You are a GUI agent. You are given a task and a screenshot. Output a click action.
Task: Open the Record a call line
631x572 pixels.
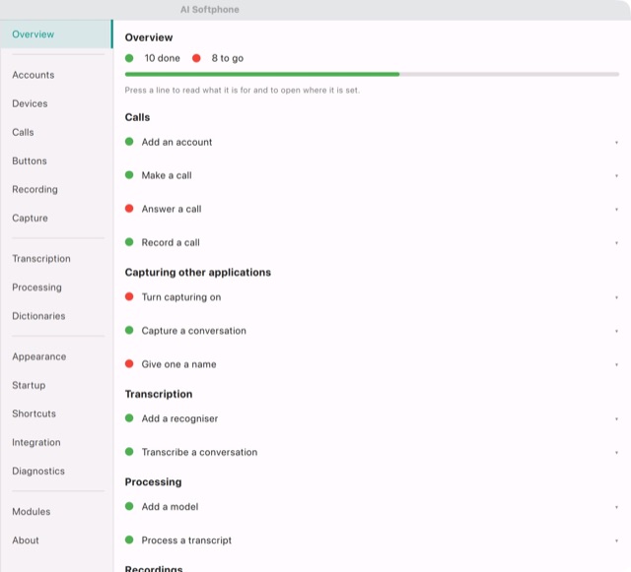coord(372,242)
